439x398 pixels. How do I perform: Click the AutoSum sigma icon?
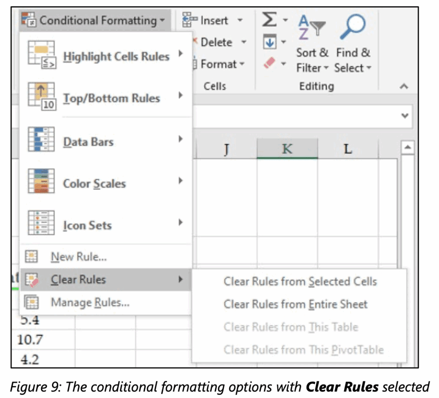tap(269, 19)
